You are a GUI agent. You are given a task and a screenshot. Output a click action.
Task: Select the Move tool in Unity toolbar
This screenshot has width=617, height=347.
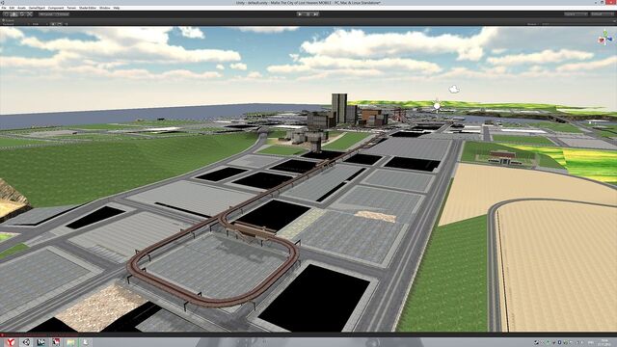tap(14, 14)
